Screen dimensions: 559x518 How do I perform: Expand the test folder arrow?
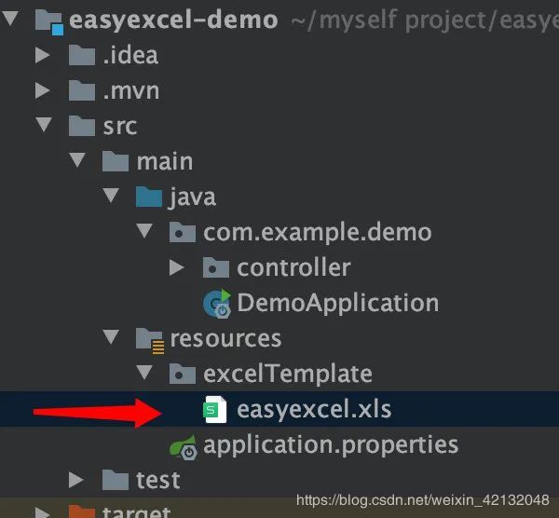[76, 480]
